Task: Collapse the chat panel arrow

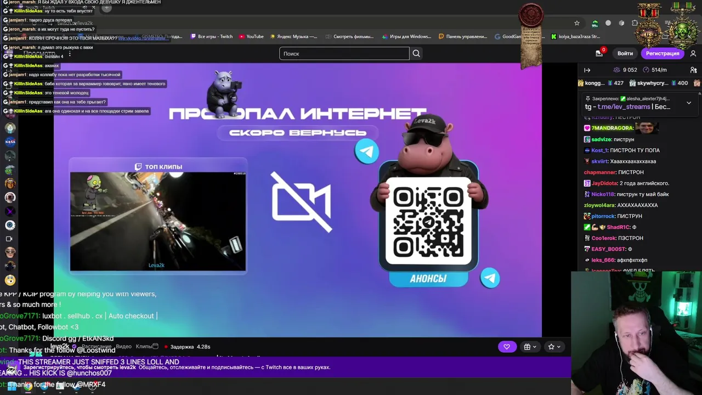Action: 587,70
